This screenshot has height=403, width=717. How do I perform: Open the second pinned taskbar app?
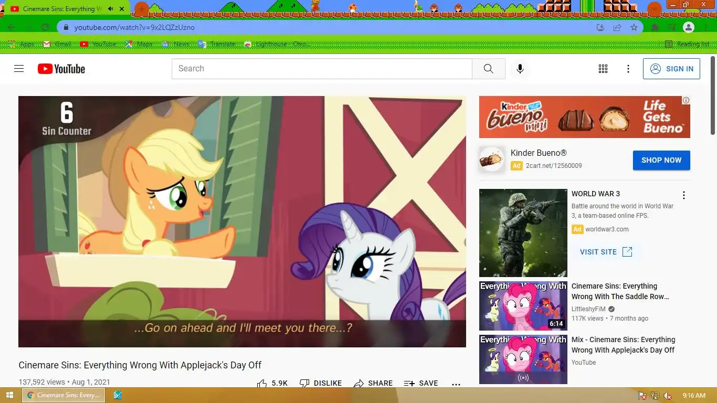pos(118,395)
